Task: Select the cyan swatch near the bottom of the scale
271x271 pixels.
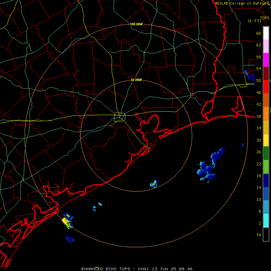Action: click(x=266, y=221)
